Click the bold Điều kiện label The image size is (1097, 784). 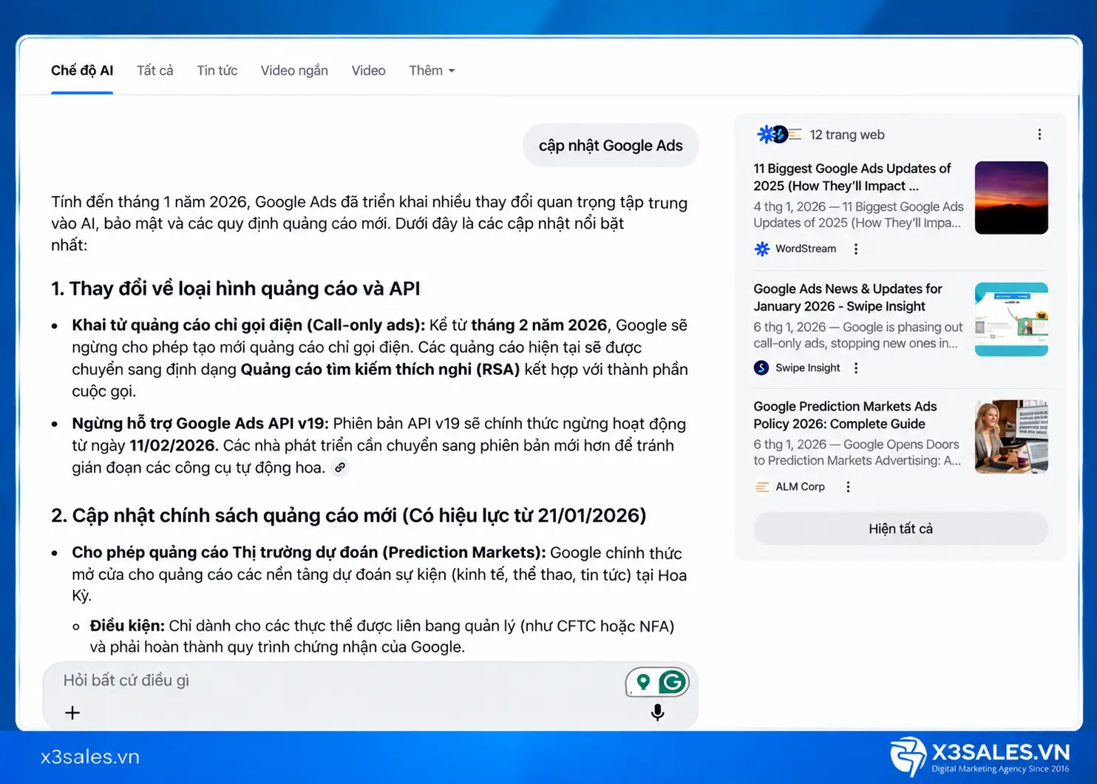[127, 626]
